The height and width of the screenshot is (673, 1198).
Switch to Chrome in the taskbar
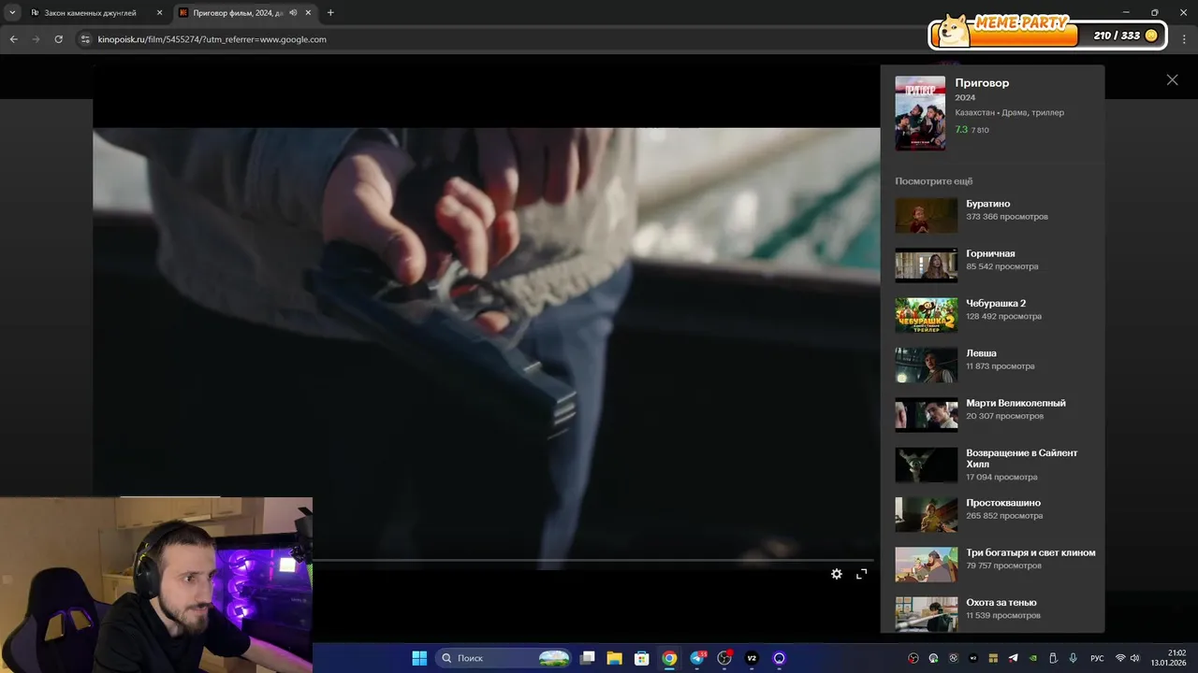tap(669, 658)
